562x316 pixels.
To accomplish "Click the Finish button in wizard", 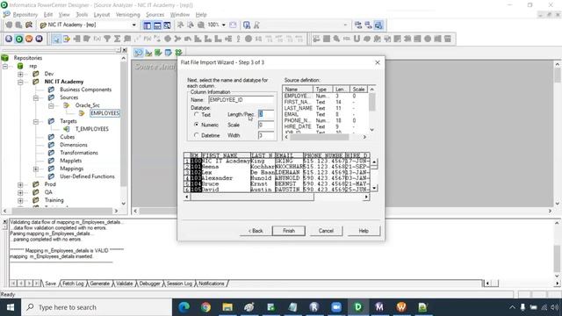I will (289, 231).
